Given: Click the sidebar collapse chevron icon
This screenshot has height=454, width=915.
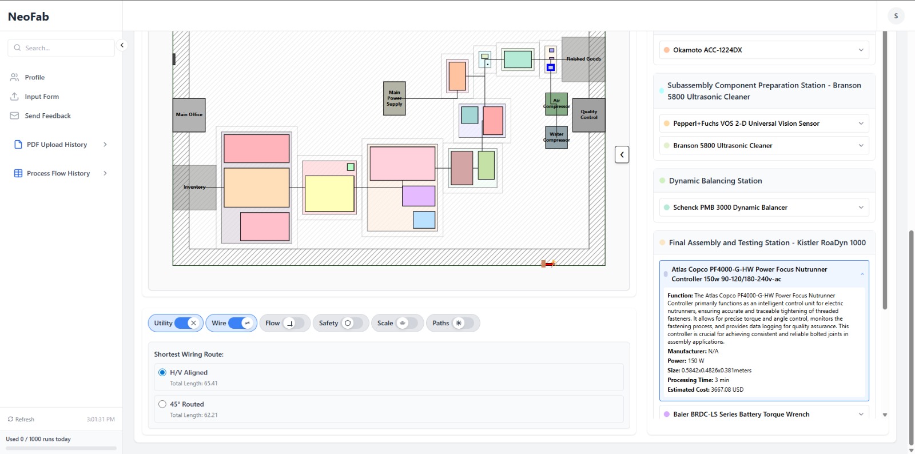Looking at the screenshot, I should tap(122, 45).
